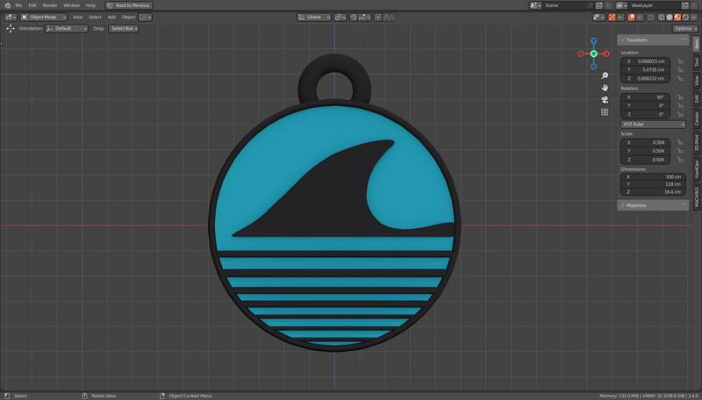Viewport: 702px width, 400px height.
Task: Open the Object Mode dropdown
Action: pos(44,17)
